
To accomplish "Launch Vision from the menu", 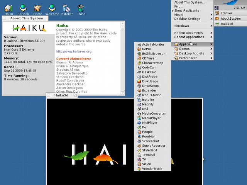I will pos(152,164).
